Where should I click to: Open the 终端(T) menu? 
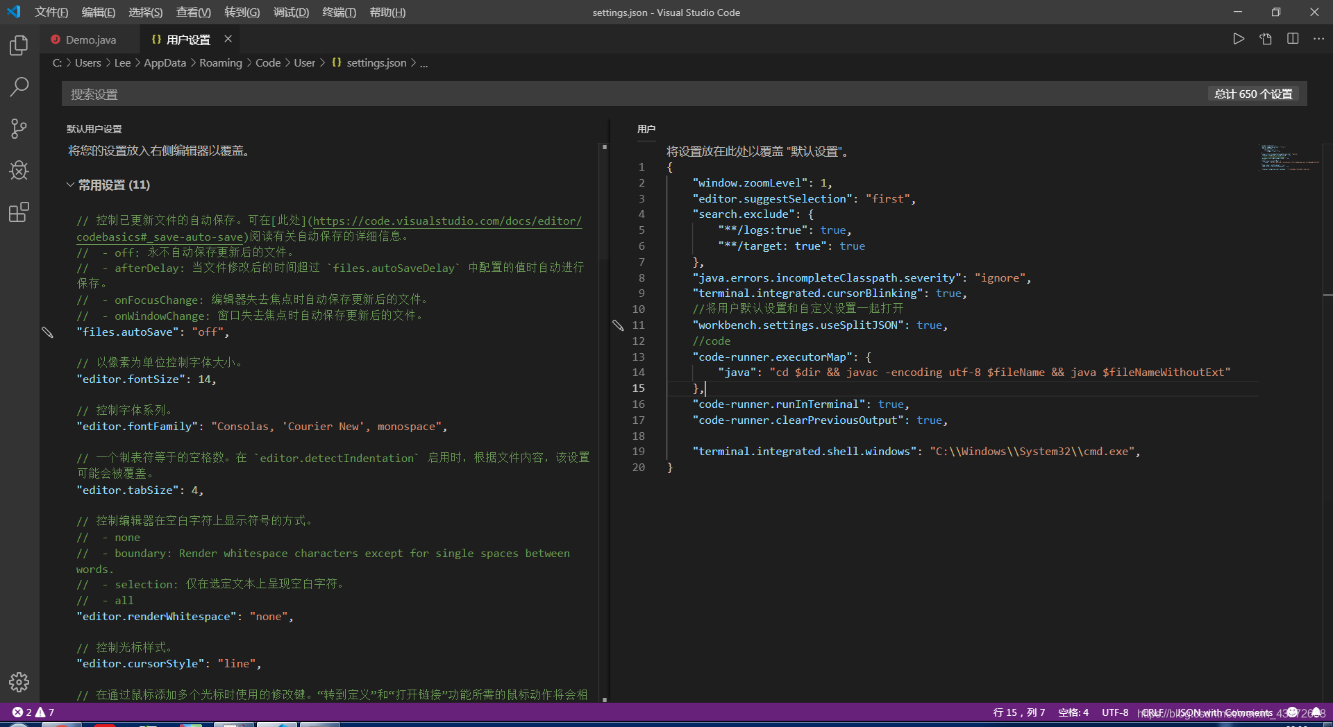coord(339,12)
